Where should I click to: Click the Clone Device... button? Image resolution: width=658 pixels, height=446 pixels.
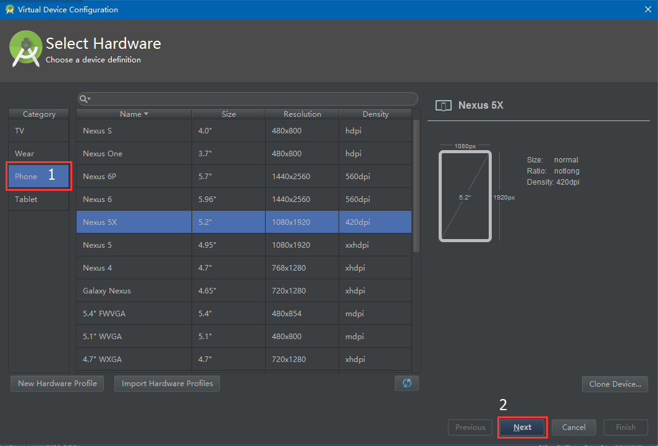tap(615, 384)
